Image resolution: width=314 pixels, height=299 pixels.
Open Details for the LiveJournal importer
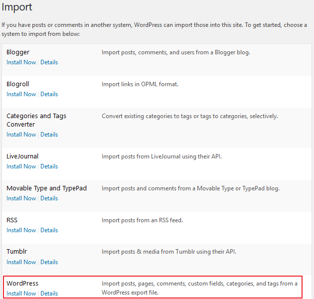[49, 166]
